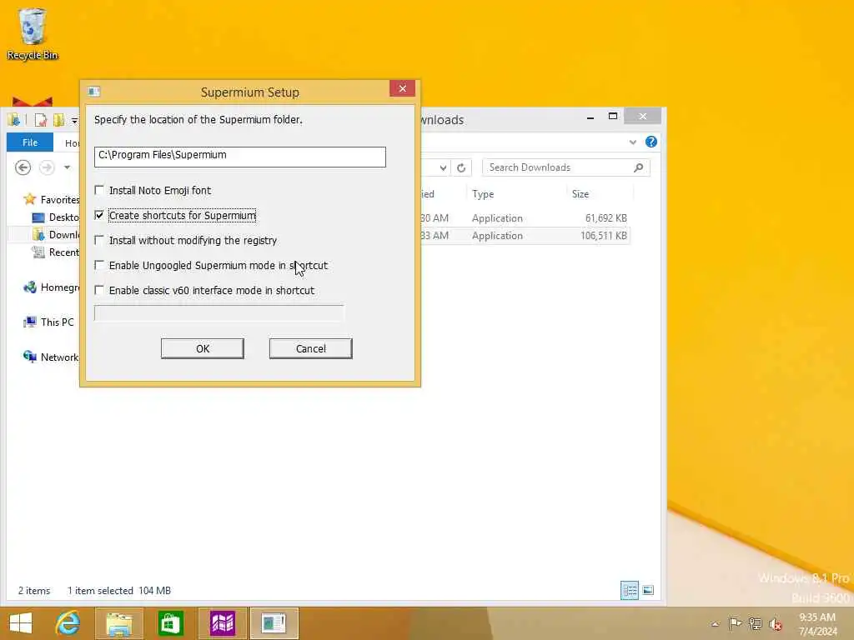Open the File tab in Explorer

pos(30,142)
